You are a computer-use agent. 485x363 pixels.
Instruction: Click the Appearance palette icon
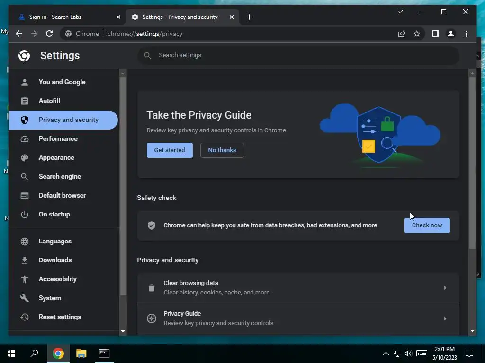pos(25,158)
